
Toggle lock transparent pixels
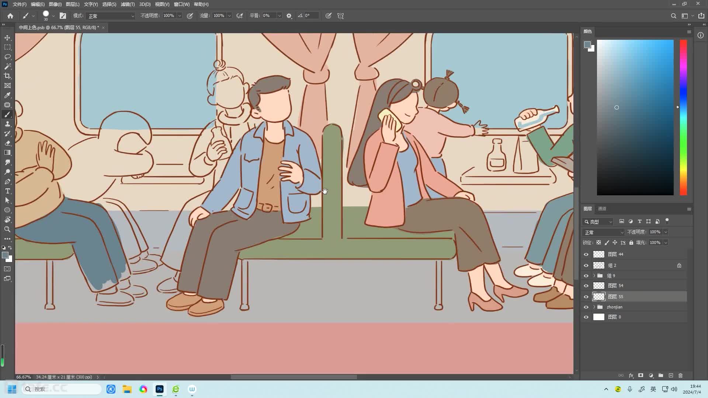coord(598,242)
